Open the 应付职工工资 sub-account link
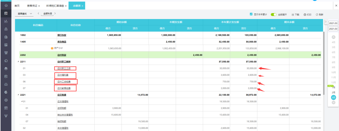This screenshot has height=131, width=339. 64,69
